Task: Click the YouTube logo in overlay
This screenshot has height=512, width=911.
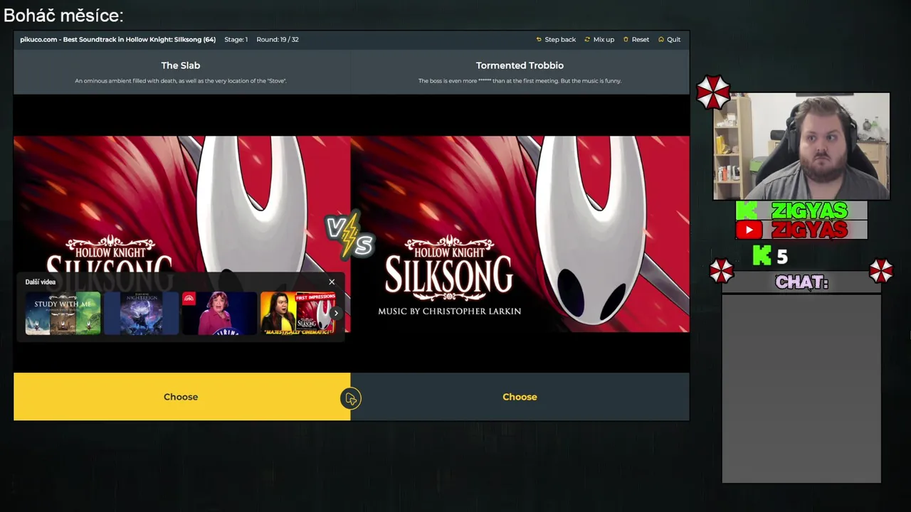Action: click(749, 230)
